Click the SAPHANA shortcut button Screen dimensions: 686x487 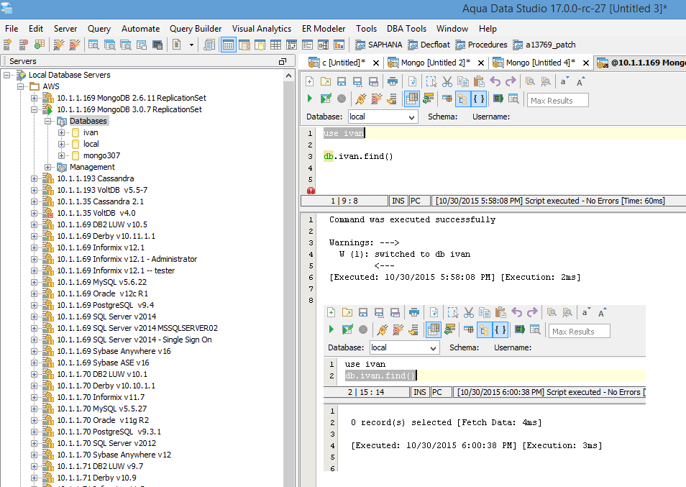point(379,45)
